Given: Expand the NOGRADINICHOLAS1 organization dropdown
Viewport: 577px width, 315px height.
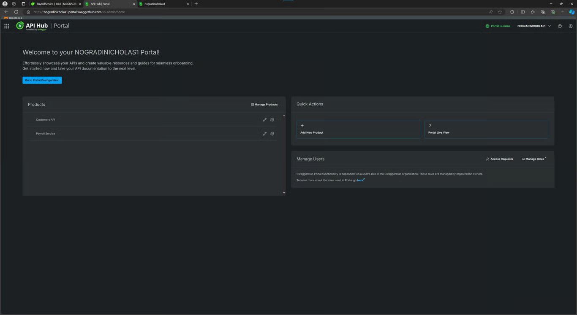Looking at the screenshot, I should pos(534,26).
